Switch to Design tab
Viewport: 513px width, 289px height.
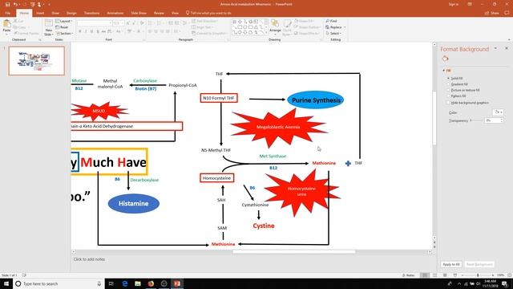point(71,13)
